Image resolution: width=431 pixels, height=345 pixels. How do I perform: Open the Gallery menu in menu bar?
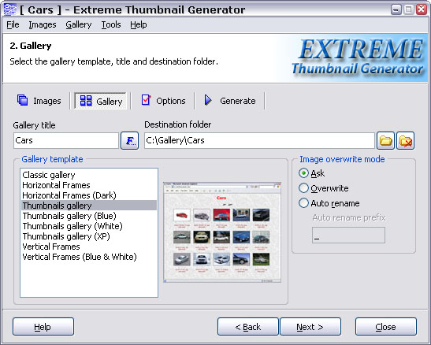point(79,24)
